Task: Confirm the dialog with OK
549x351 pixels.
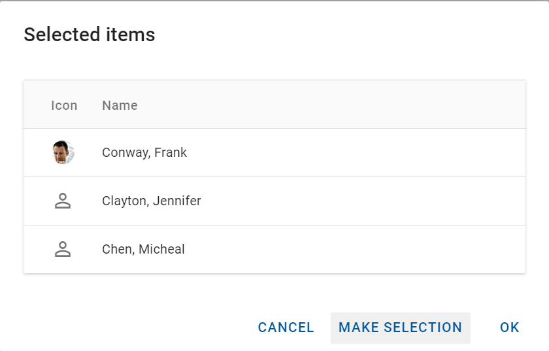Action: (x=509, y=327)
